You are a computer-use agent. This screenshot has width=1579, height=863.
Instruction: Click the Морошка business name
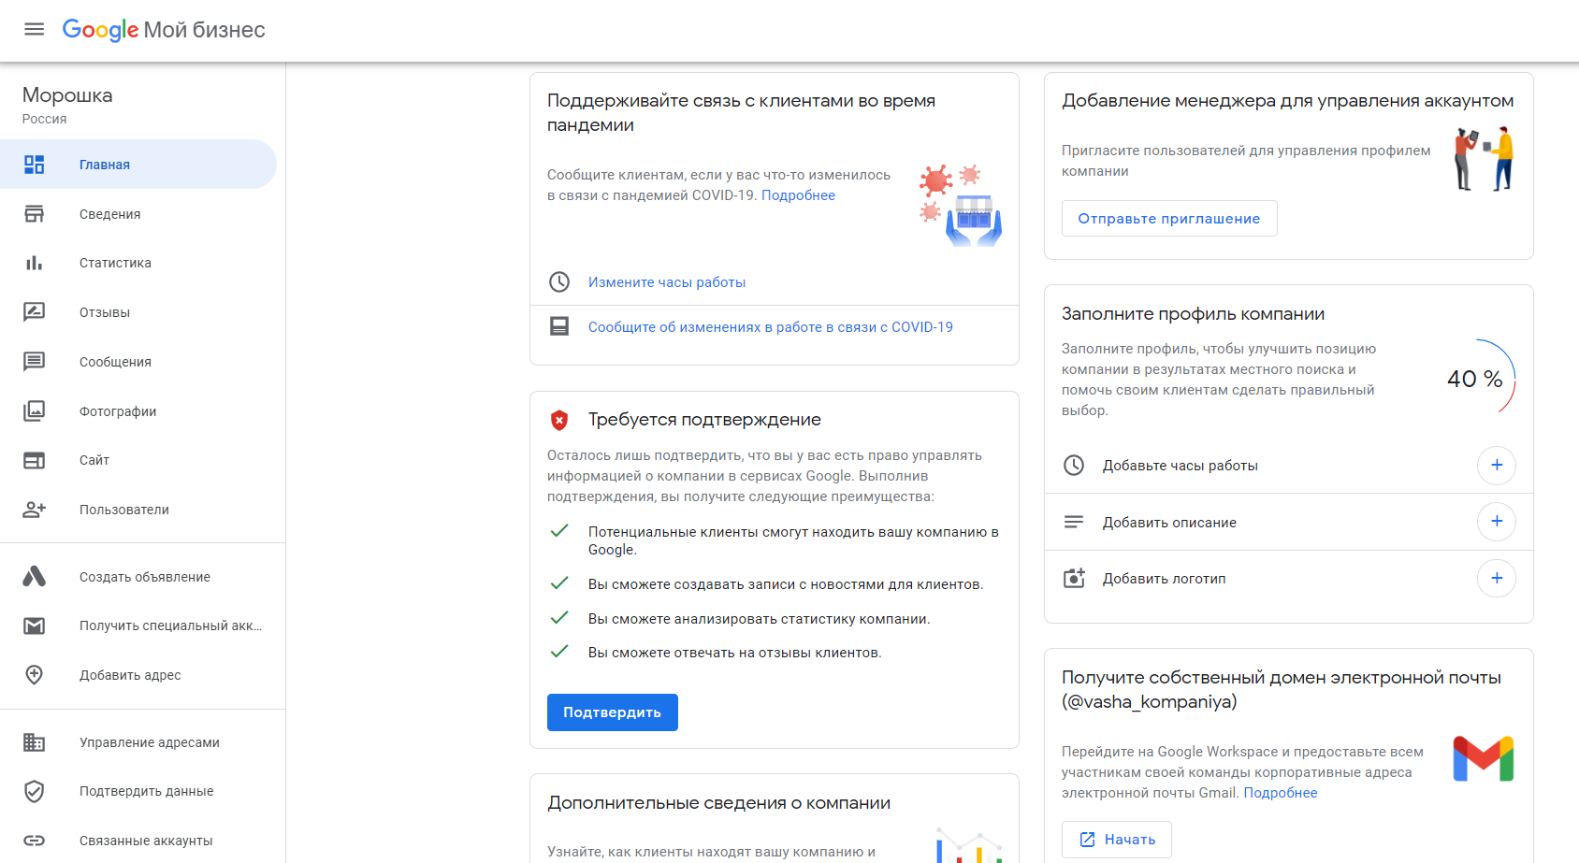[x=67, y=95]
